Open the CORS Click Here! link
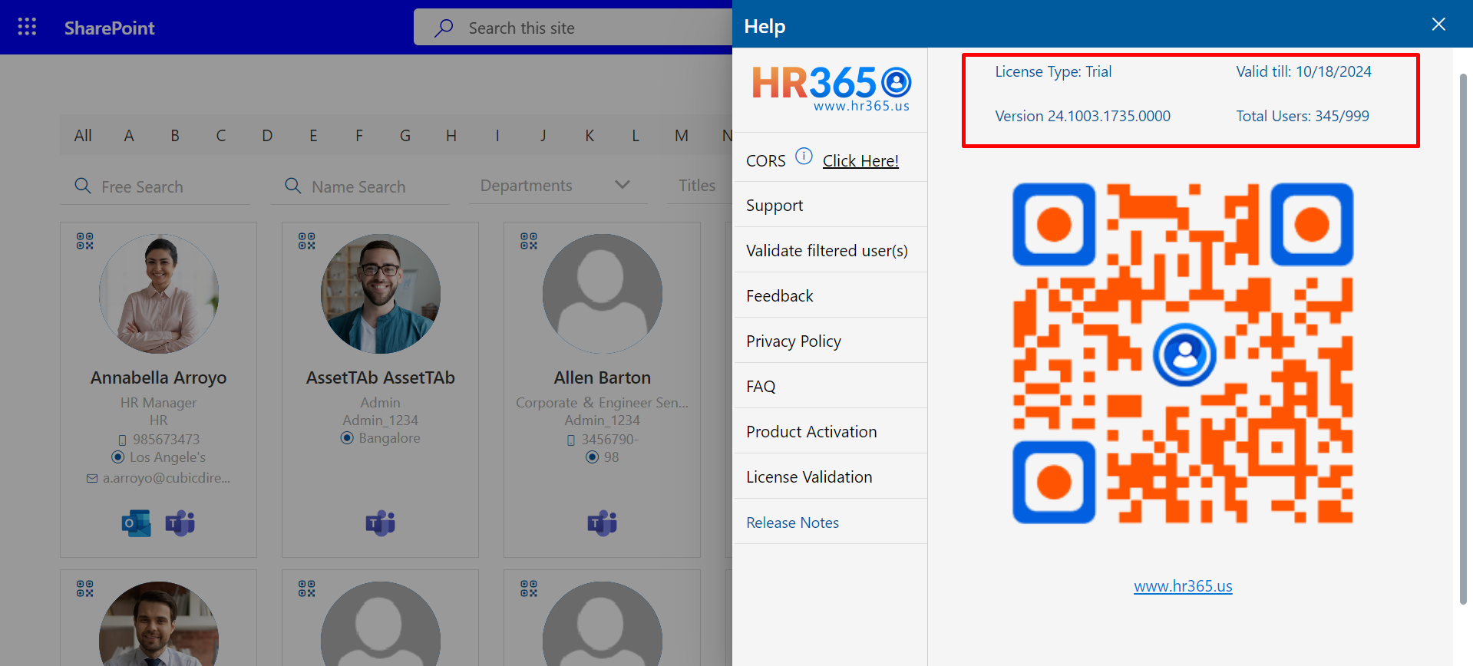This screenshot has width=1473, height=666. pos(860,161)
